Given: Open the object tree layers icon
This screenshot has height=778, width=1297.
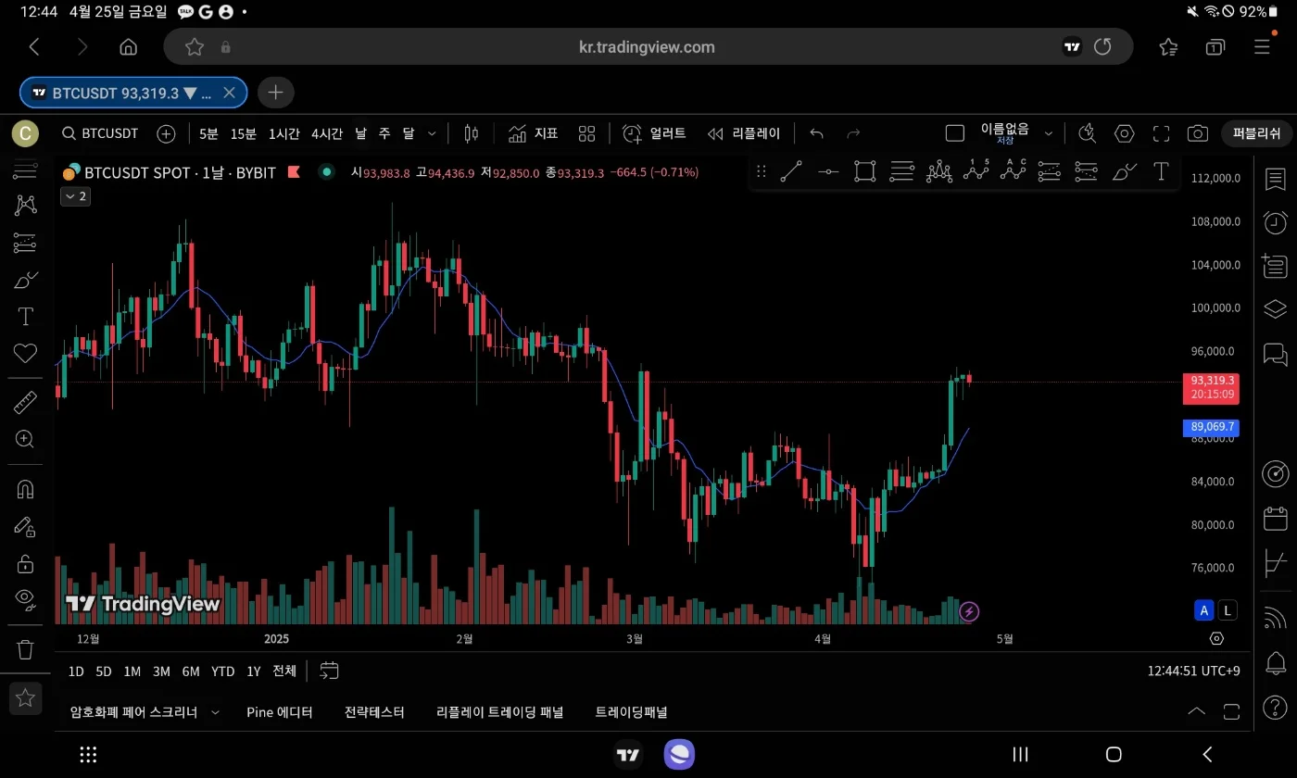Looking at the screenshot, I should point(1276,309).
